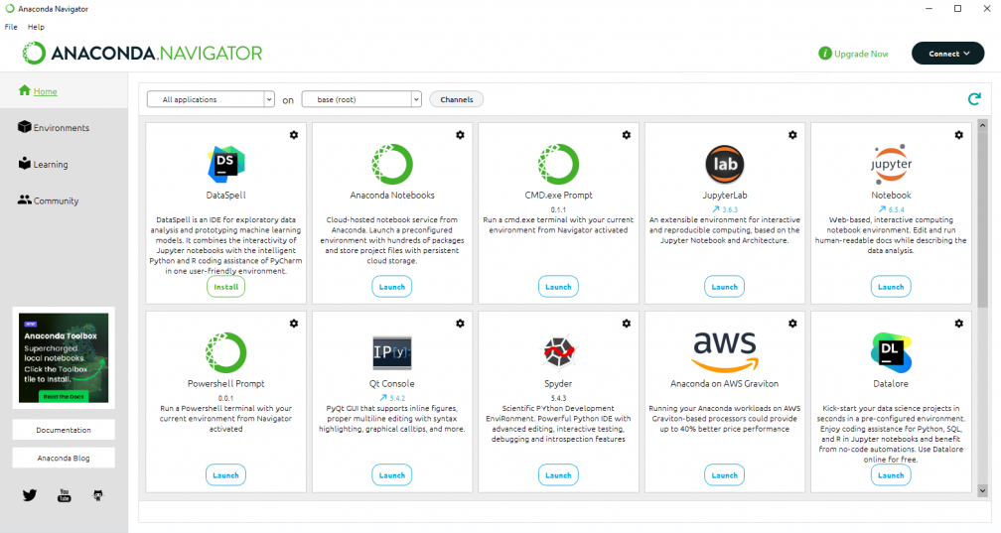Open the Connect dropdown button
The image size is (1001, 533).
click(x=948, y=54)
